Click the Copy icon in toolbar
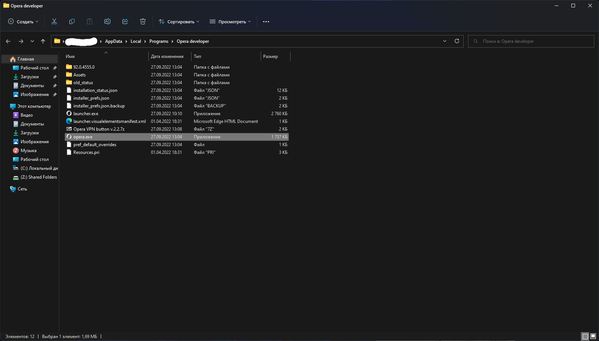The image size is (599, 341). (72, 21)
